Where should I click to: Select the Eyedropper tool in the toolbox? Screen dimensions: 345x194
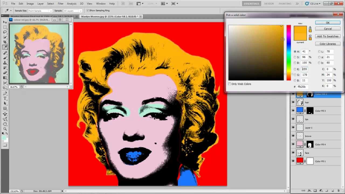5,47
